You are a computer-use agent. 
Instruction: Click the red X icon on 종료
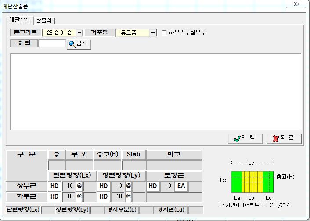coord(275,139)
